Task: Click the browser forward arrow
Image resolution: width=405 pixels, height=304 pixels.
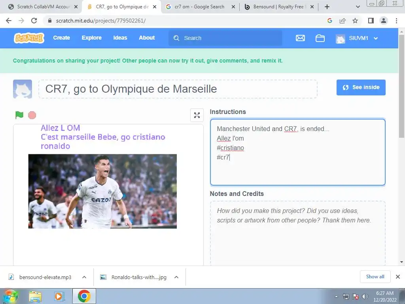Action: click(x=21, y=21)
